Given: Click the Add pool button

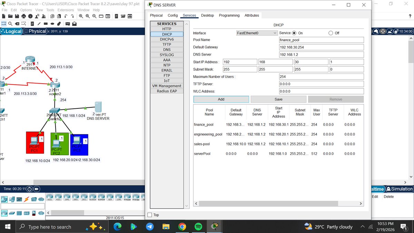Looking at the screenshot, I should (x=221, y=99).
